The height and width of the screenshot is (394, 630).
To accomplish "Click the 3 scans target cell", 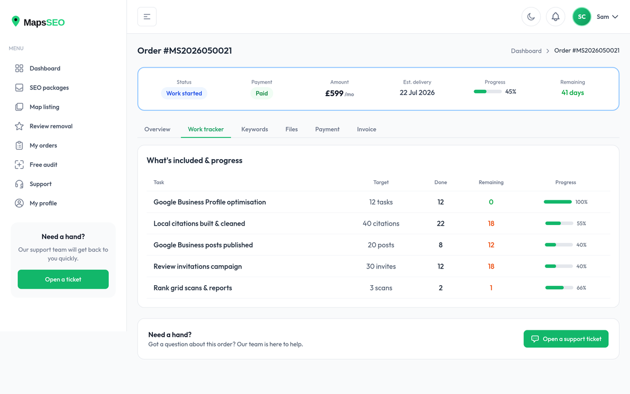I will (x=381, y=287).
